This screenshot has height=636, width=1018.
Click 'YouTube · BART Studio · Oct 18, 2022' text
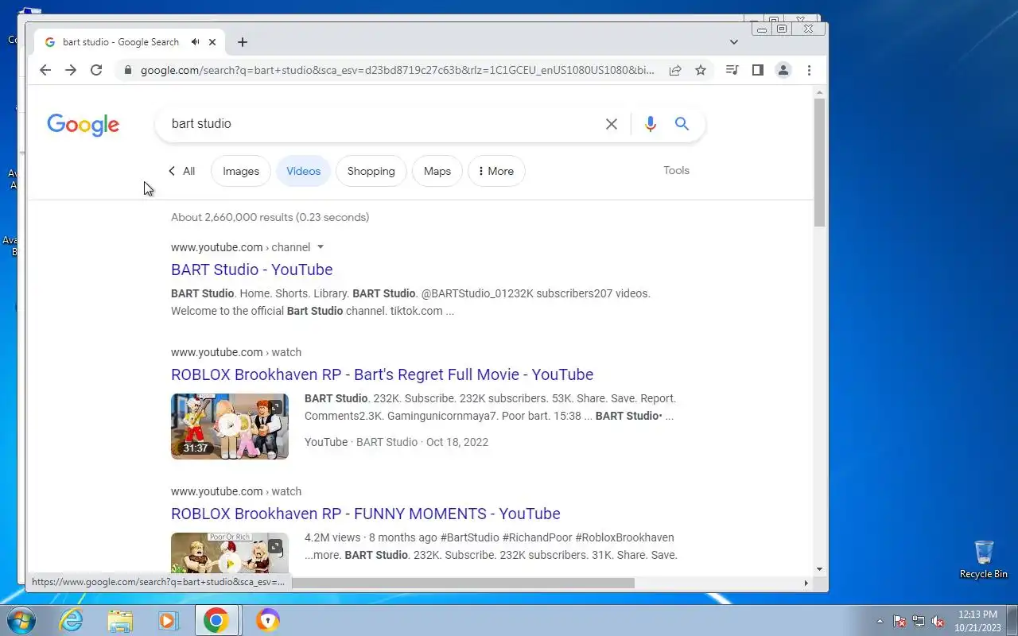click(x=396, y=442)
